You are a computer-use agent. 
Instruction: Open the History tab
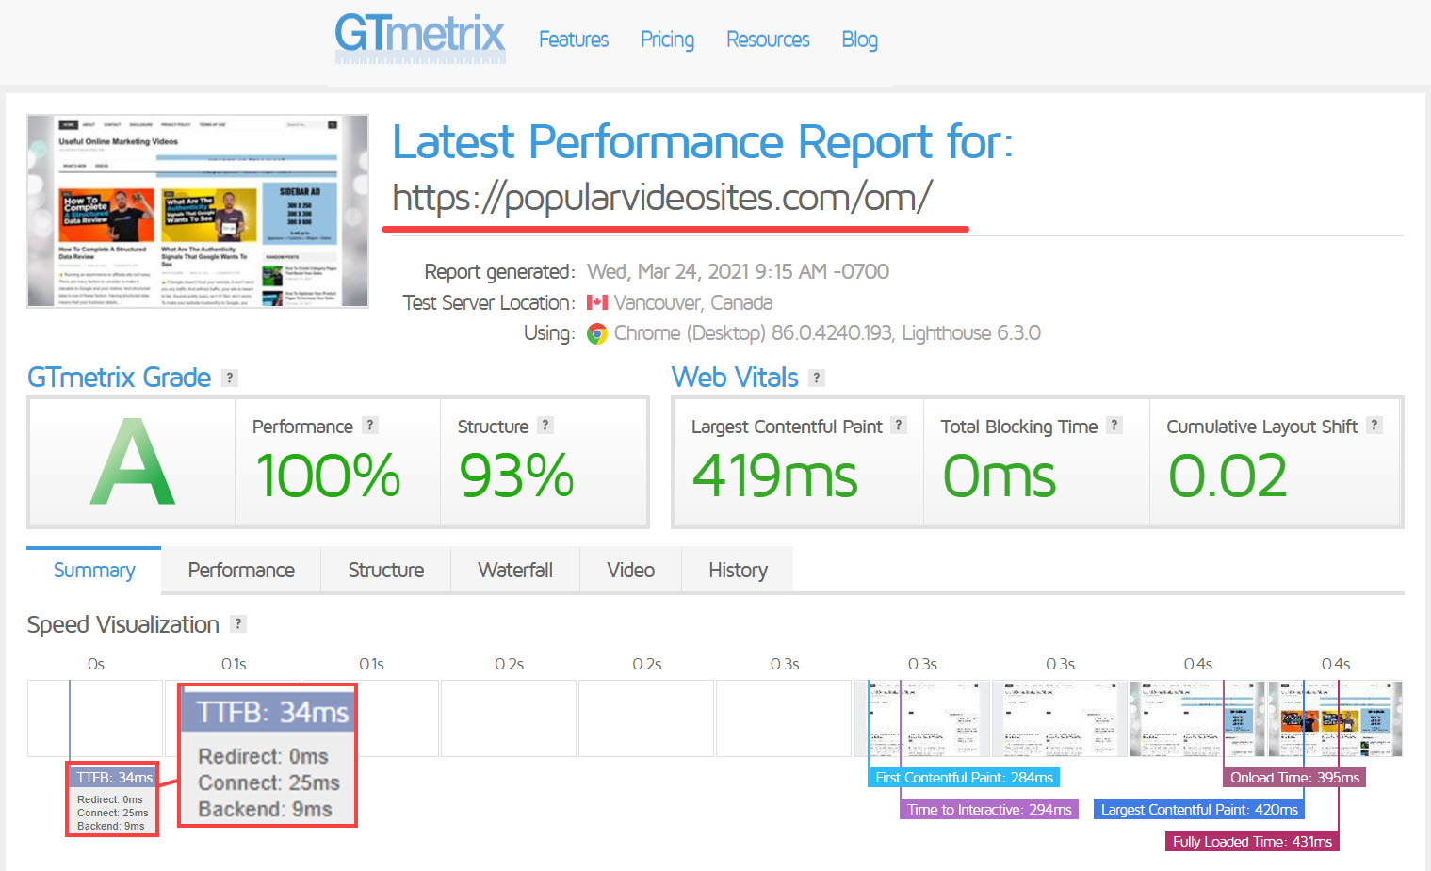point(738,571)
